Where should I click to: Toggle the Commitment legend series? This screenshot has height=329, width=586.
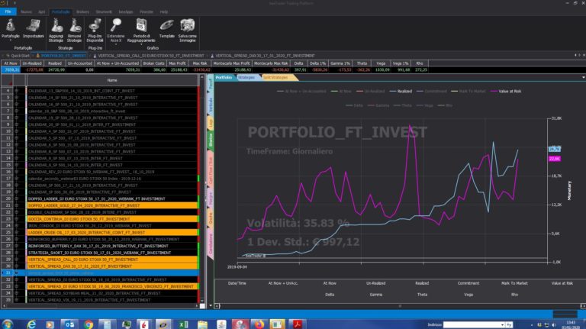[432, 92]
